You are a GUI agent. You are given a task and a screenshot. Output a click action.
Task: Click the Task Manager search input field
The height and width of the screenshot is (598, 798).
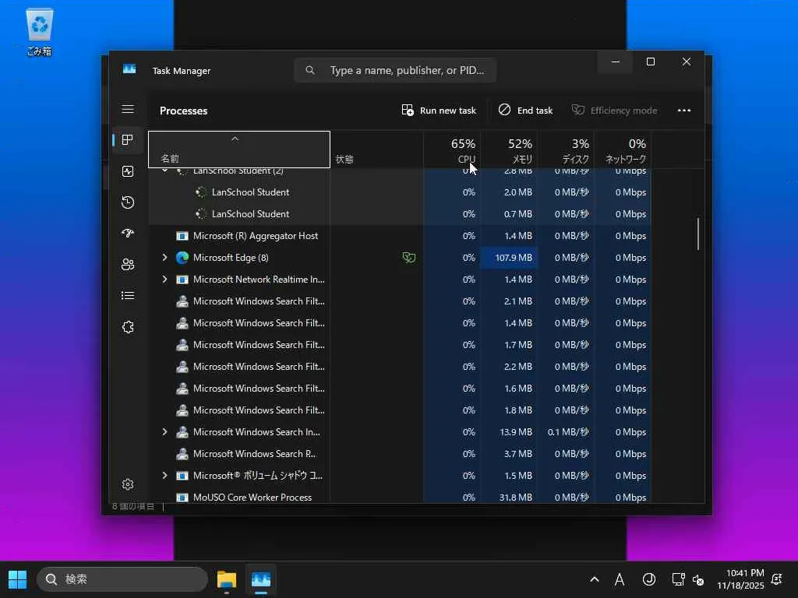pyautogui.click(x=395, y=70)
